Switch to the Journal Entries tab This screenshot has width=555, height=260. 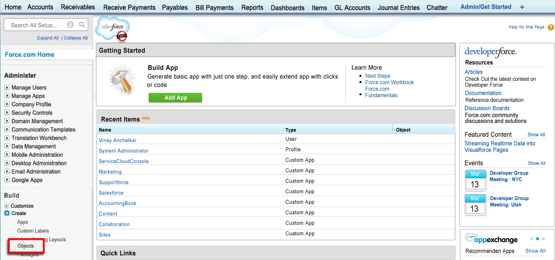(398, 8)
